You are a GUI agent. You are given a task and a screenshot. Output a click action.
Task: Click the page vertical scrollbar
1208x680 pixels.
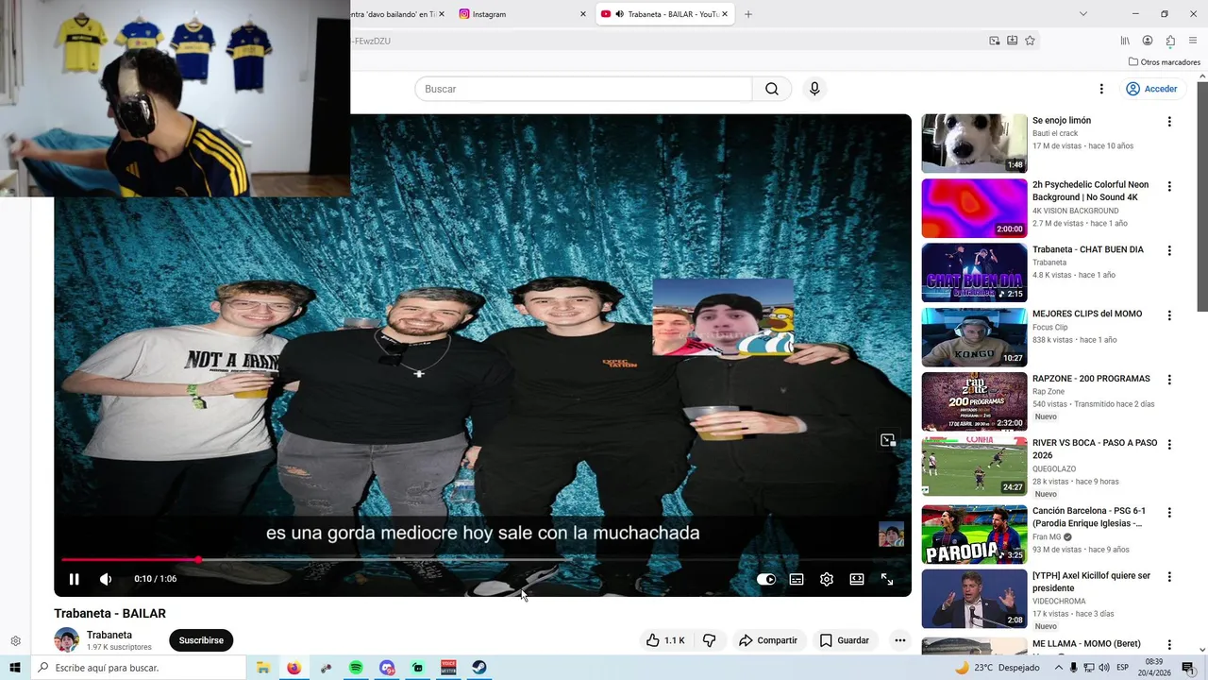pos(1201,196)
